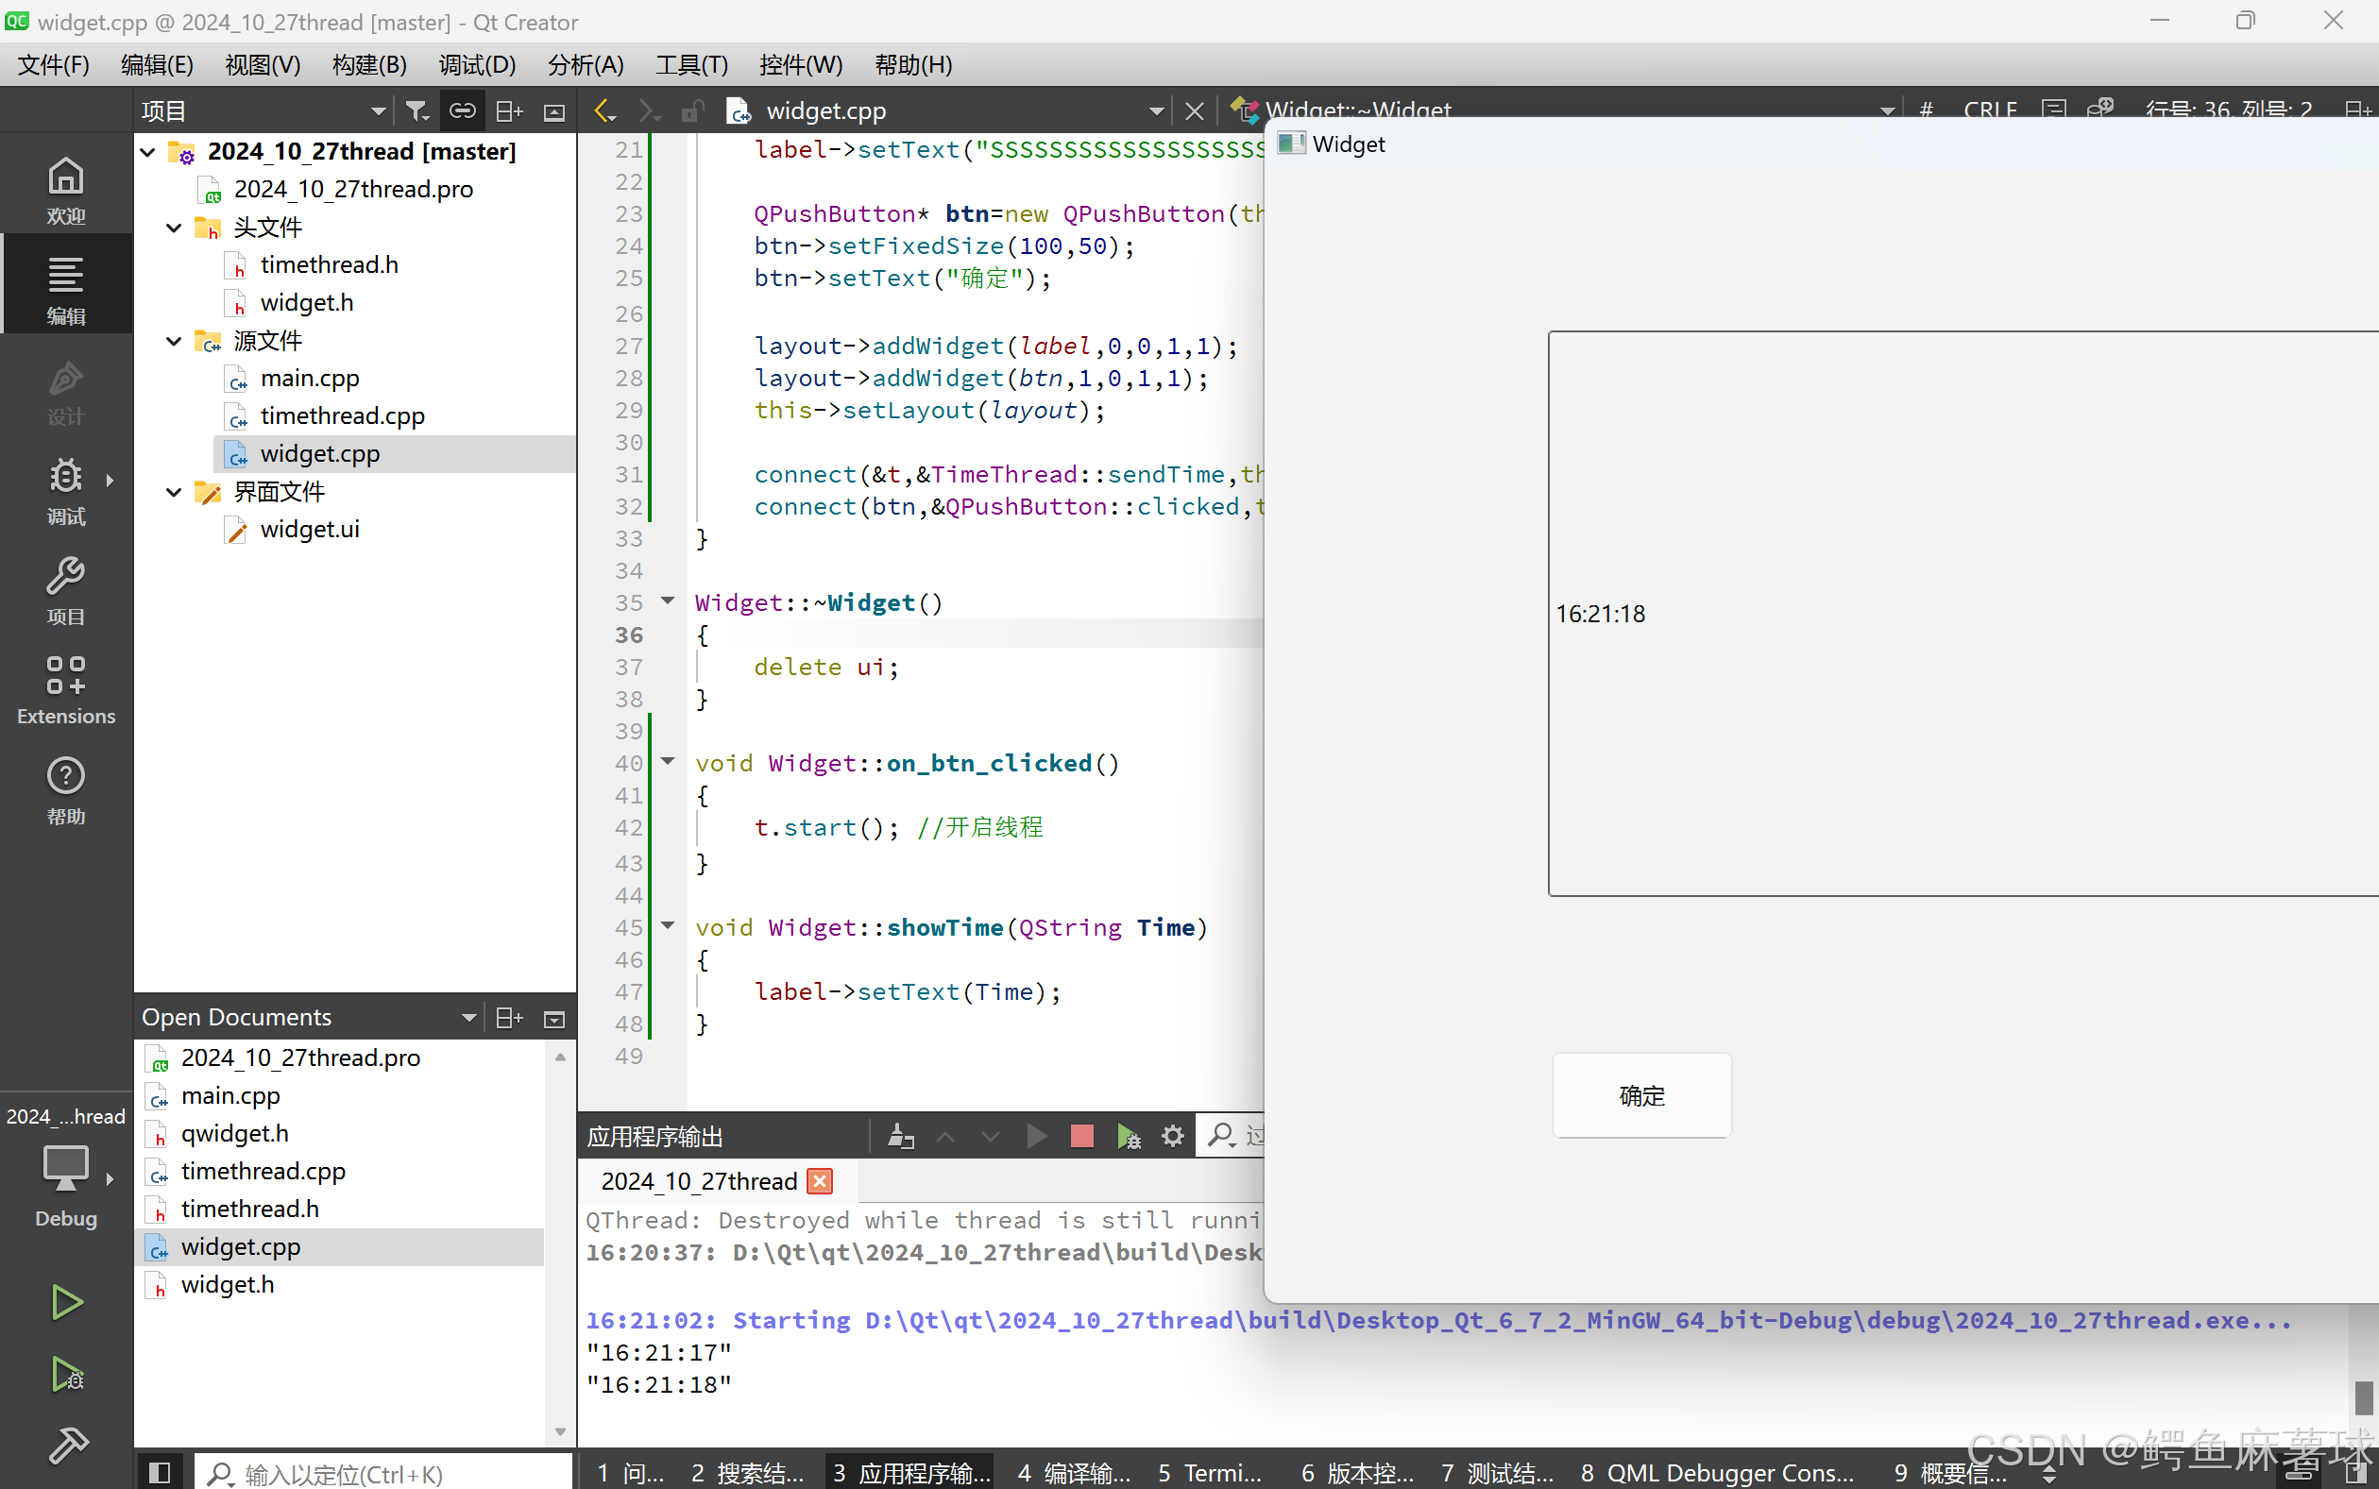Screen dimensions: 2379x1489
Task: Build the project with the hammer icon
Action: point(66,1446)
